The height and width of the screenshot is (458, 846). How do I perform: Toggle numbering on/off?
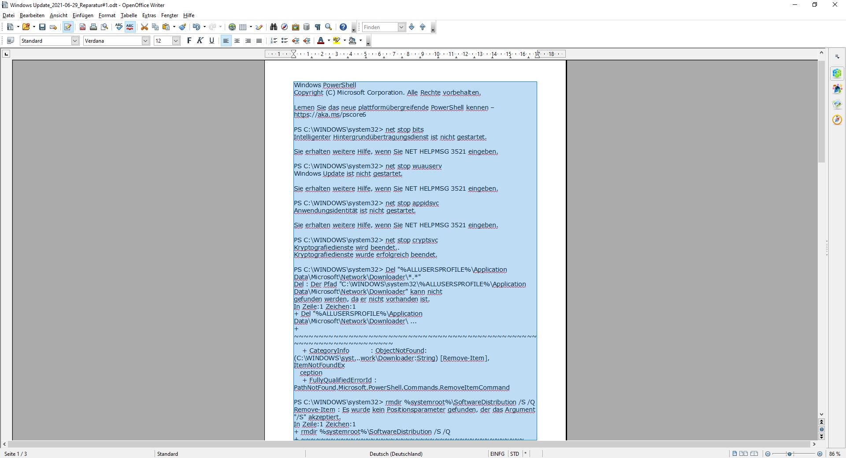click(x=274, y=41)
